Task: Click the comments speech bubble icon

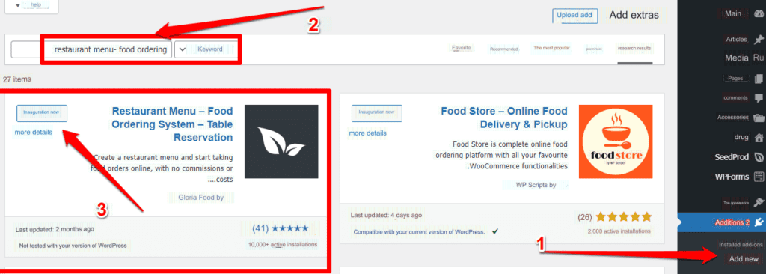Action: click(x=759, y=97)
